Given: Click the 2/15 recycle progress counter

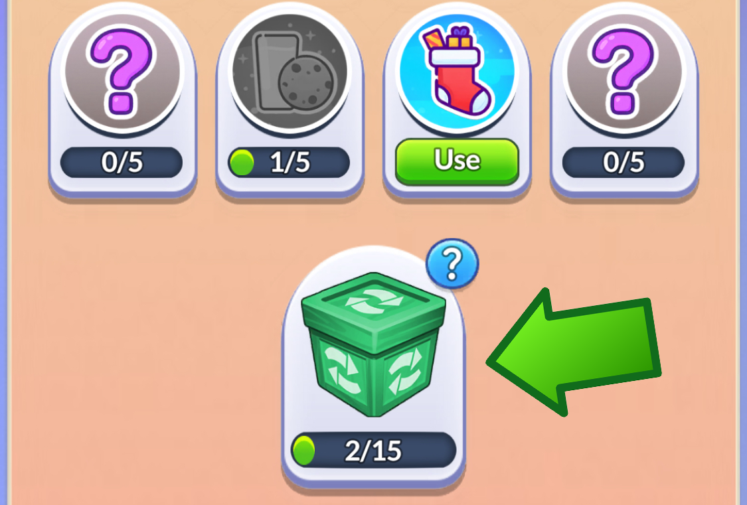Looking at the screenshot, I should coord(373,450).
